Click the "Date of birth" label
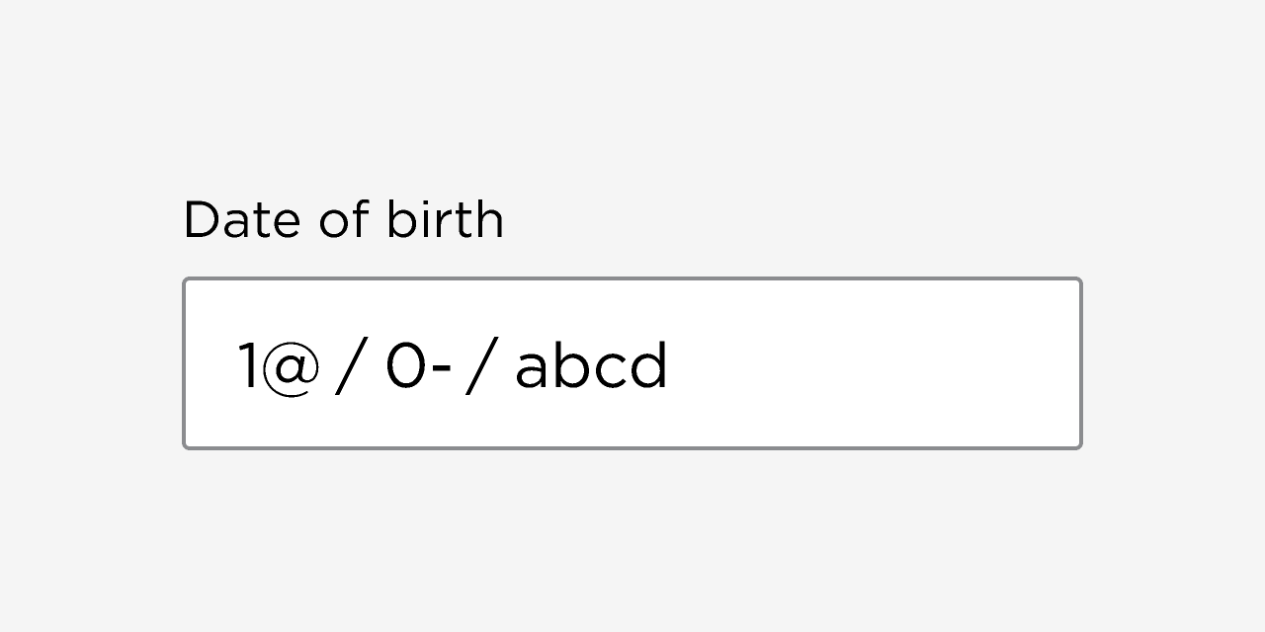 (343, 219)
